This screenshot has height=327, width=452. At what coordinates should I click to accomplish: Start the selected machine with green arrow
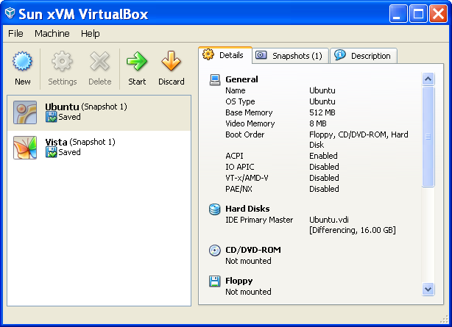(137, 61)
